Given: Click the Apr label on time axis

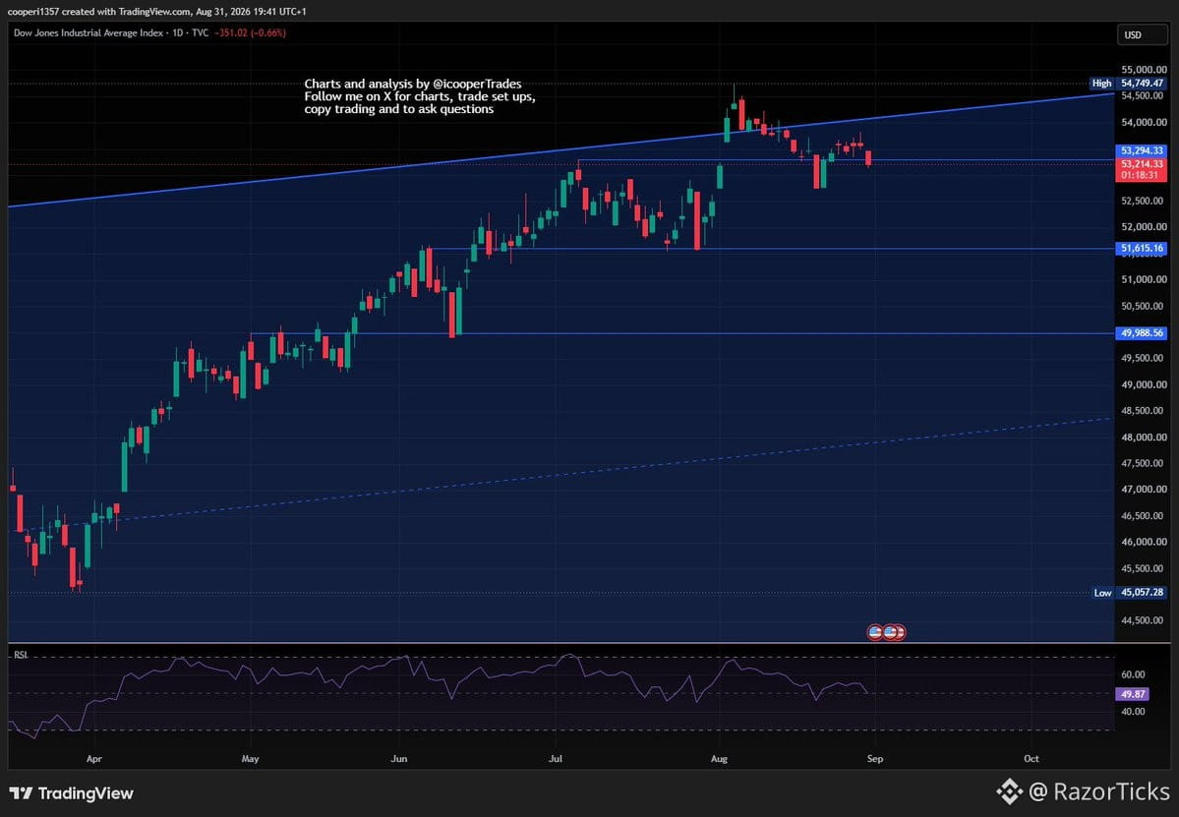Looking at the screenshot, I should coord(94,758).
